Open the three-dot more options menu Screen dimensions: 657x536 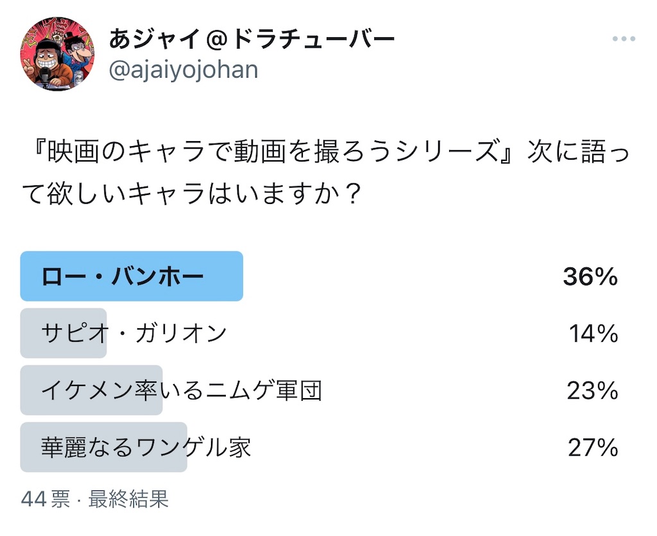click(624, 39)
